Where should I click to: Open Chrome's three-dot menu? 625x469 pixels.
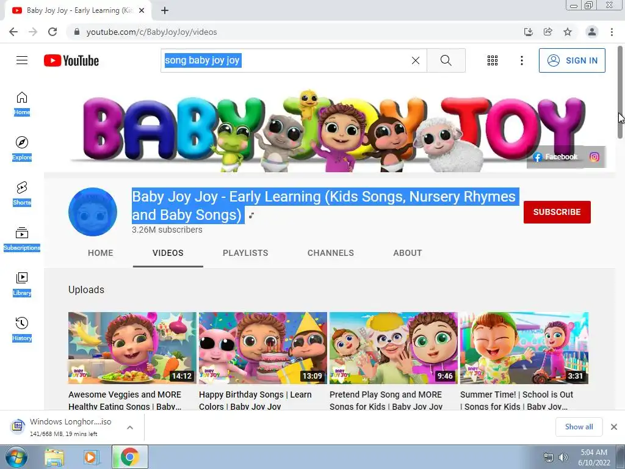point(612,32)
